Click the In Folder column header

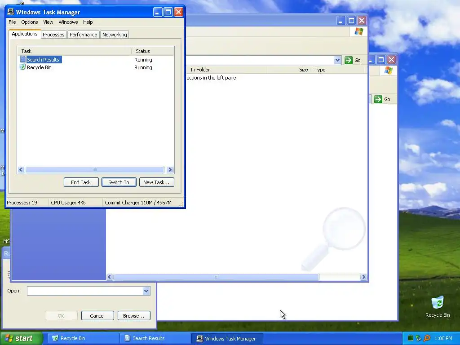[x=226, y=70]
